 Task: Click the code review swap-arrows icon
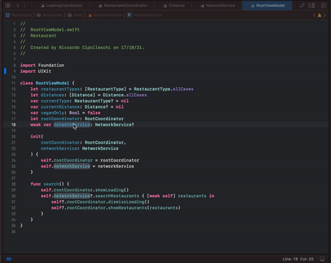(302, 6)
